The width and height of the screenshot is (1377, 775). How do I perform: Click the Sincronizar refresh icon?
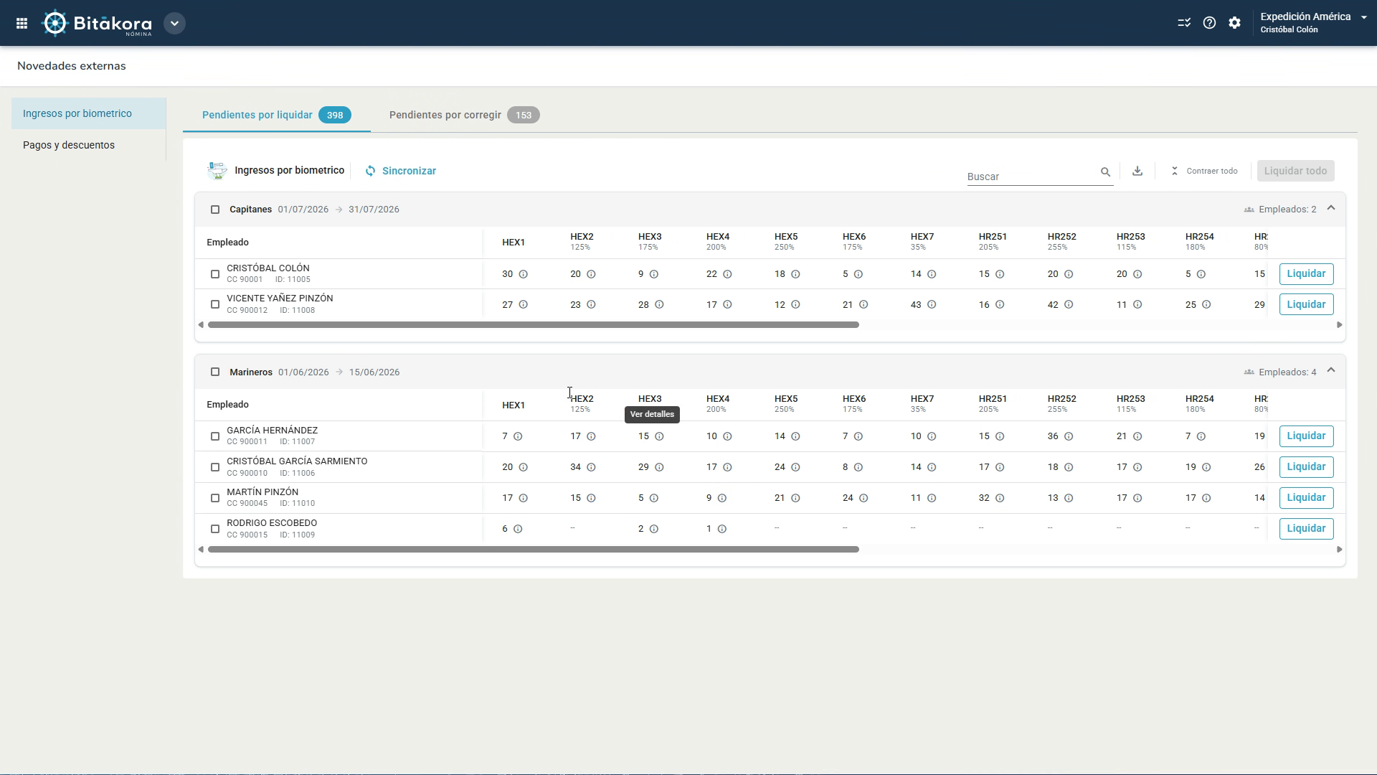(370, 171)
